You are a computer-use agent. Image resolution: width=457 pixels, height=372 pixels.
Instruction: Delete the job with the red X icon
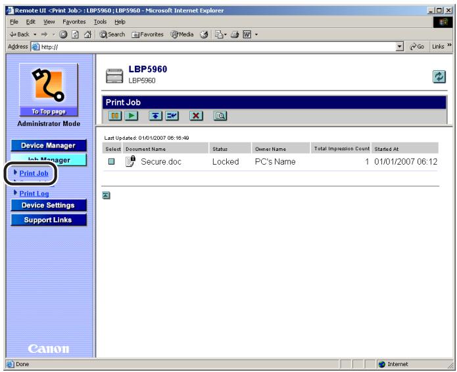[x=196, y=115]
